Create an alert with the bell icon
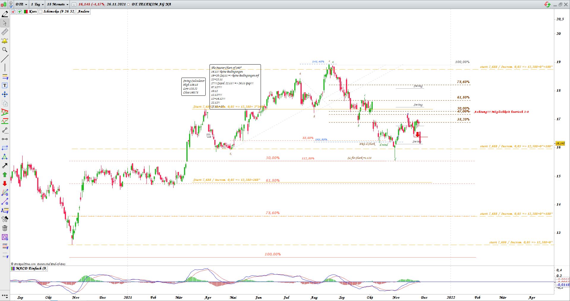This screenshot has width=570, height=301. [5, 41]
